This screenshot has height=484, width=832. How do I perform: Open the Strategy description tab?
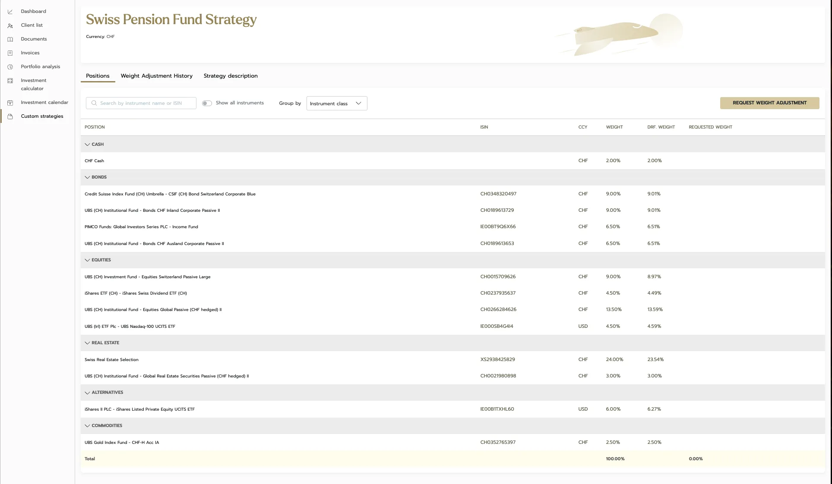click(231, 75)
